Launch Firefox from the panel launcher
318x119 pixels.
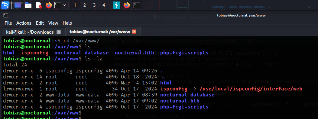tap(49, 5)
